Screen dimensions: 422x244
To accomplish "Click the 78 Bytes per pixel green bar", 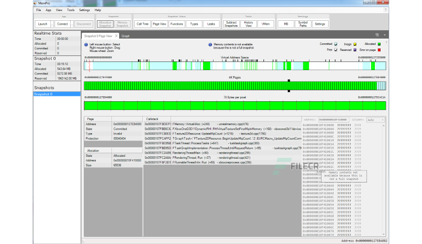I will click(235, 105).
